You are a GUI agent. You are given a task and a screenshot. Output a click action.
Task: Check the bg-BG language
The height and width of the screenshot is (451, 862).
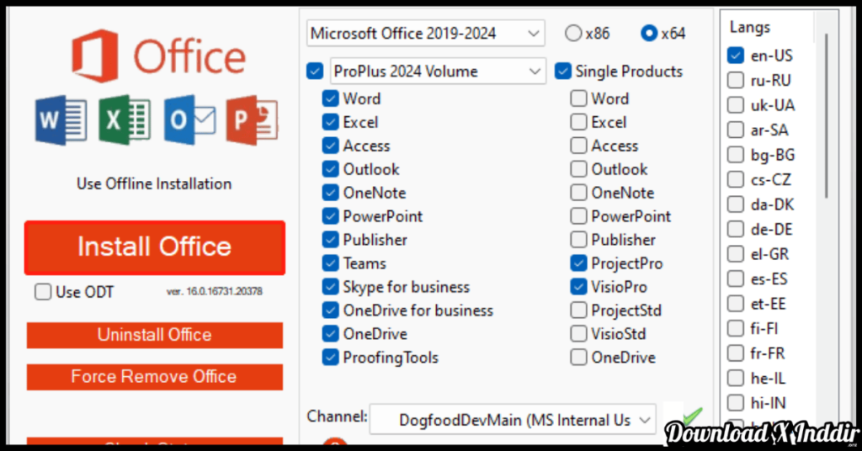pos(736,155)
